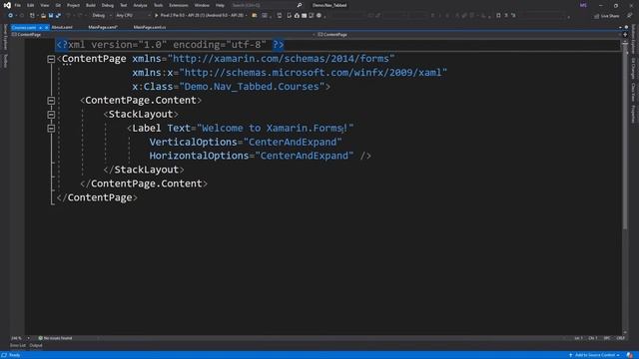Click the HorizontalOptions attribute

199,156
